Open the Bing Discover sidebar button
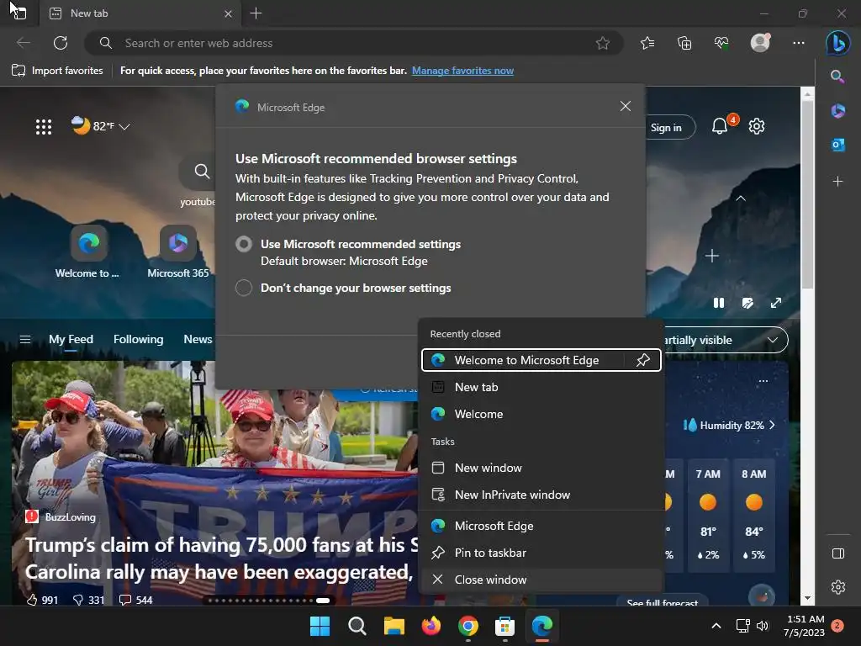This screenshot has height=646, width=861. (x=838, y=43)
